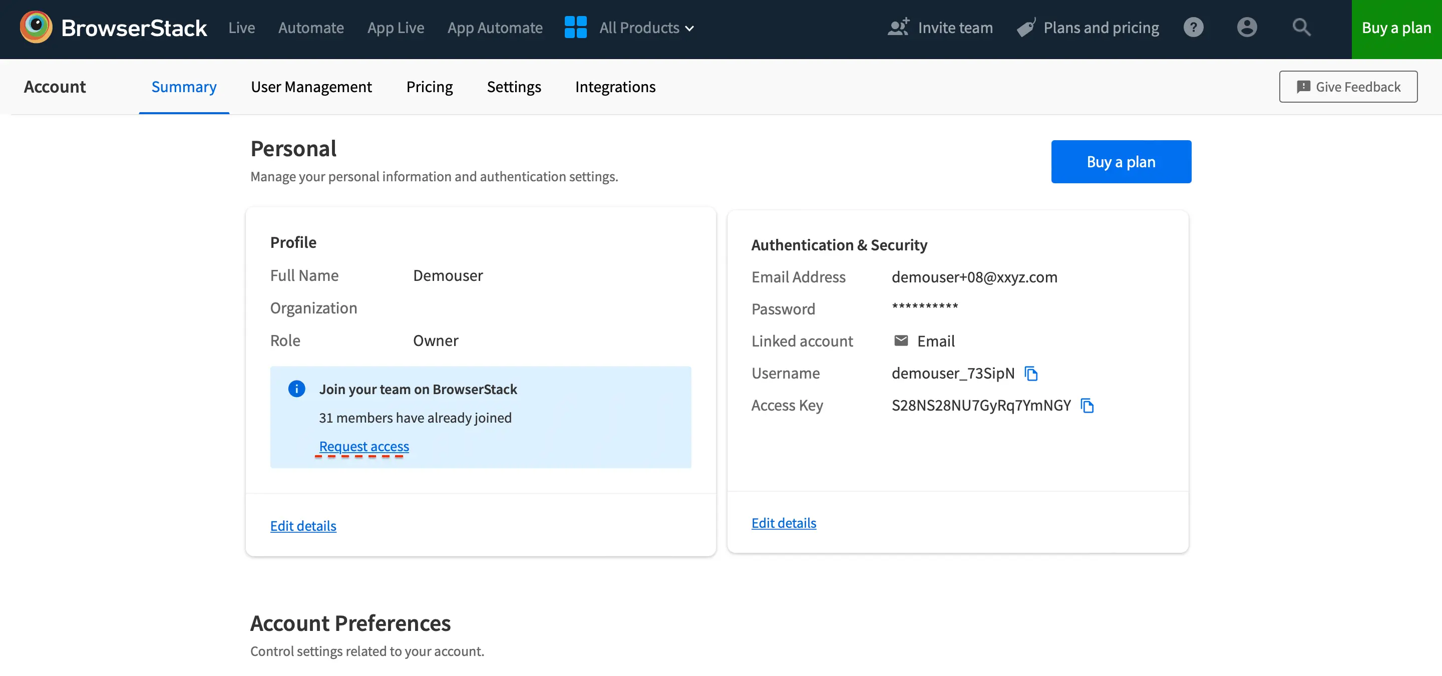This screenshot has height=676, width=1442.
Task: Click the blue Buy a plan button
Action: coord(1121,162)
